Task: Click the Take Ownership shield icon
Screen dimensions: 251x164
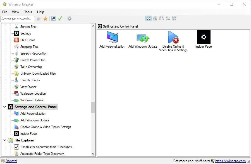Action: pos(16,67)
